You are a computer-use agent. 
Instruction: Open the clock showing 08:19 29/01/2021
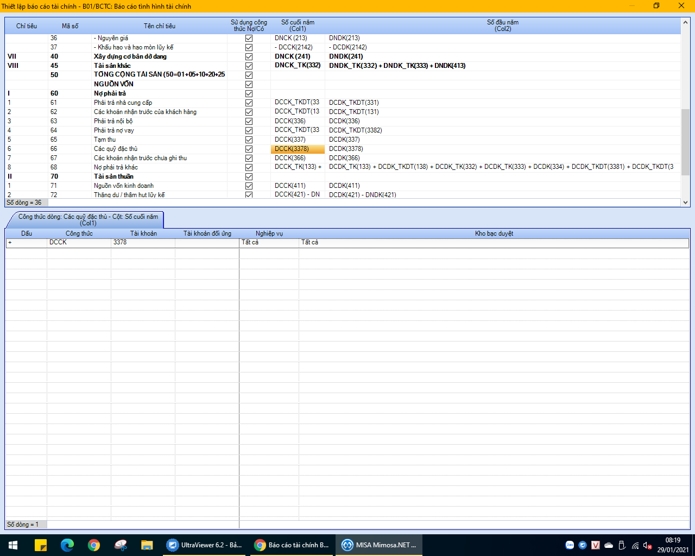[673, 545]
